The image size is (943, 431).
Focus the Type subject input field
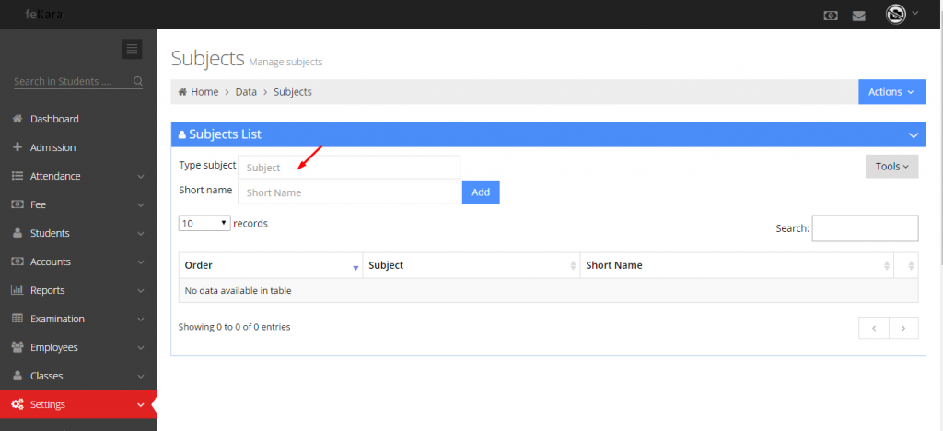pyautogui.click(x=349, y=168)
